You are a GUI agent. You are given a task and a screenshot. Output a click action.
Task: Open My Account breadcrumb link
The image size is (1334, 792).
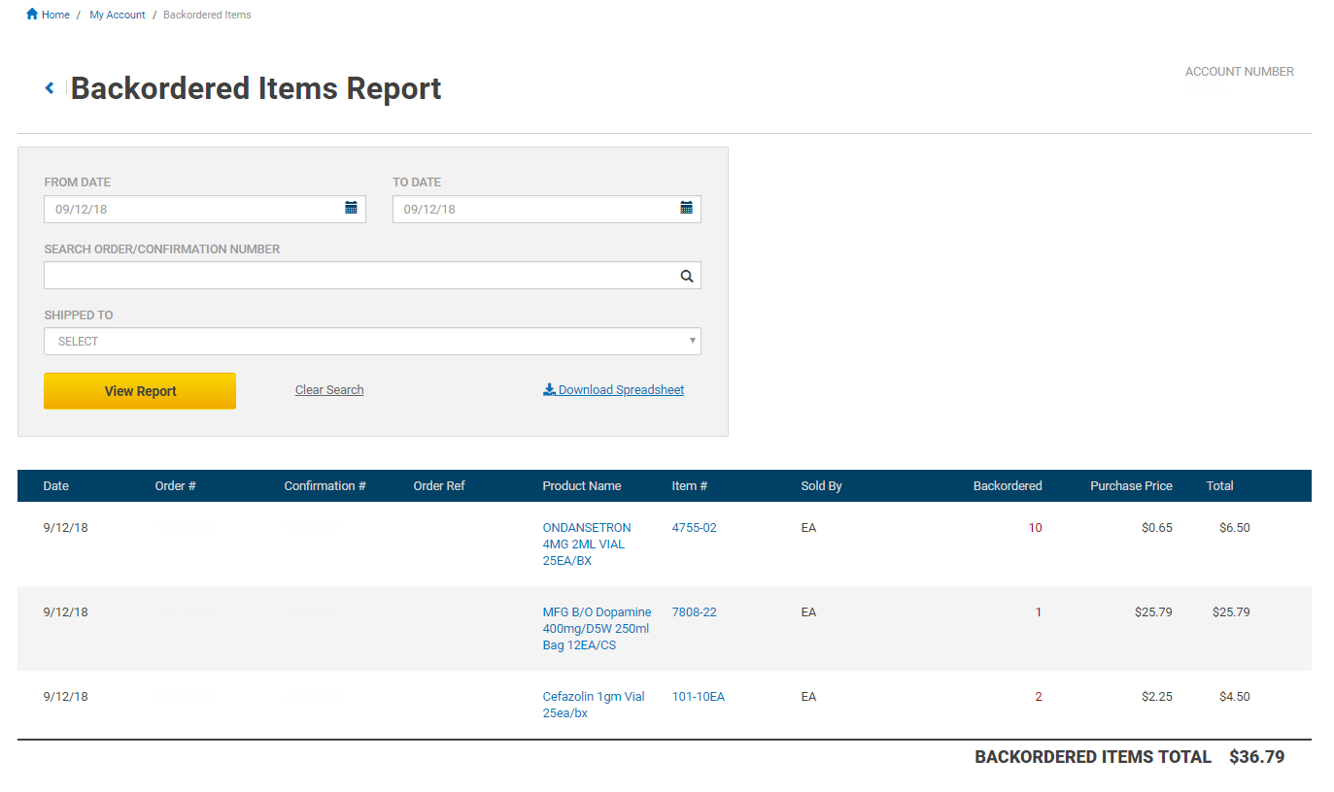[118, 15]
